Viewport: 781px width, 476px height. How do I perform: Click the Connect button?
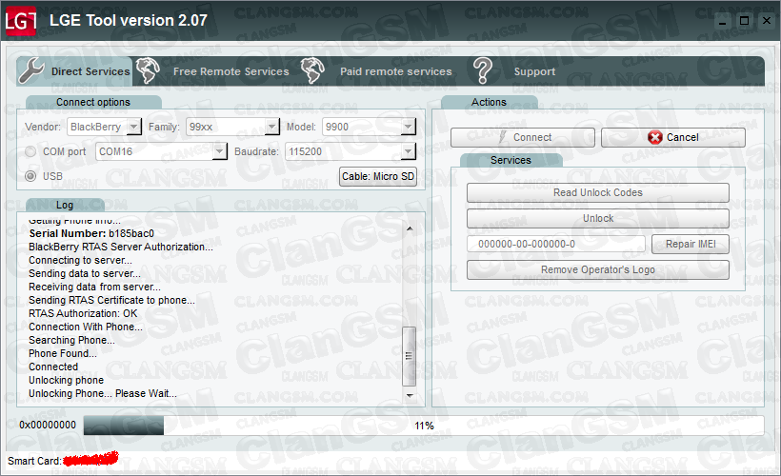tap(523, 137)
